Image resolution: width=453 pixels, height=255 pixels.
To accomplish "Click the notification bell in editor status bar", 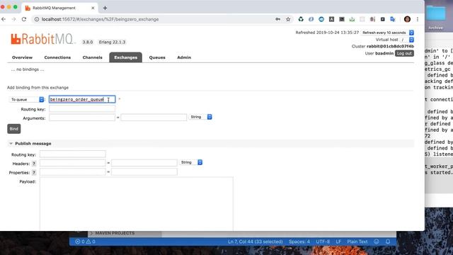I will click(x=388, y=242).
